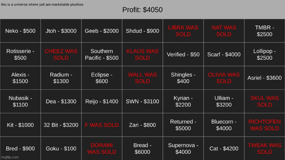285x160 pixels.
Task: Select the Kyrian $2200 cell
Action: (x=183, y=101)
